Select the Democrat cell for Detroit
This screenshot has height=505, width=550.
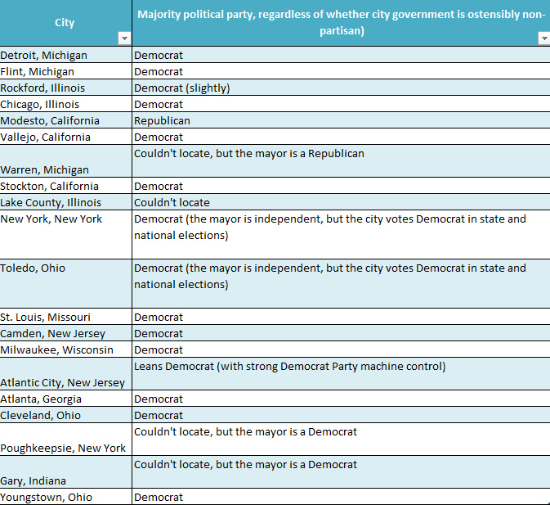pos(342,55)
